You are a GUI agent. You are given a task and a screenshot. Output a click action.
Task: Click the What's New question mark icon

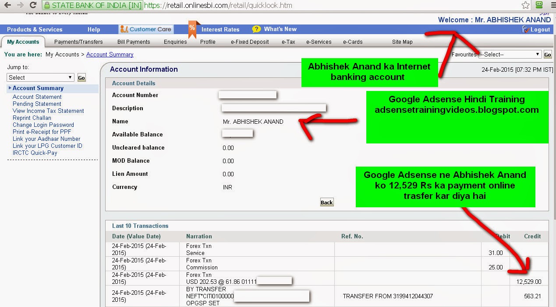click(256, 29)
